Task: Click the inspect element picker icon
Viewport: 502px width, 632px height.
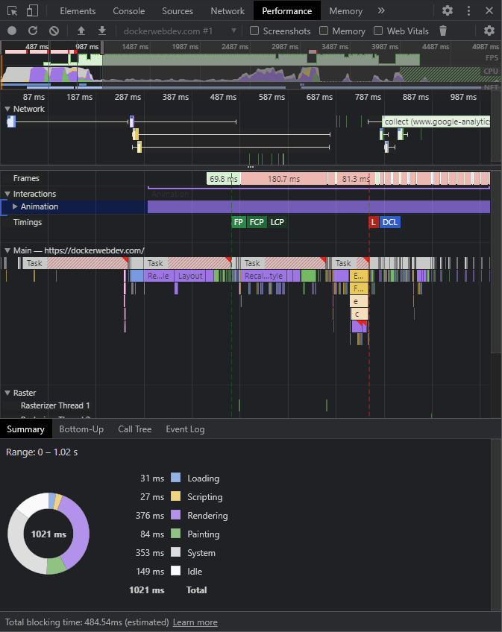Action: [12, 11]
